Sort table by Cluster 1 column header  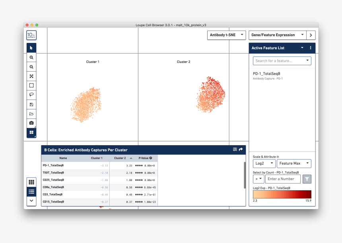click(x=97, y=158)
